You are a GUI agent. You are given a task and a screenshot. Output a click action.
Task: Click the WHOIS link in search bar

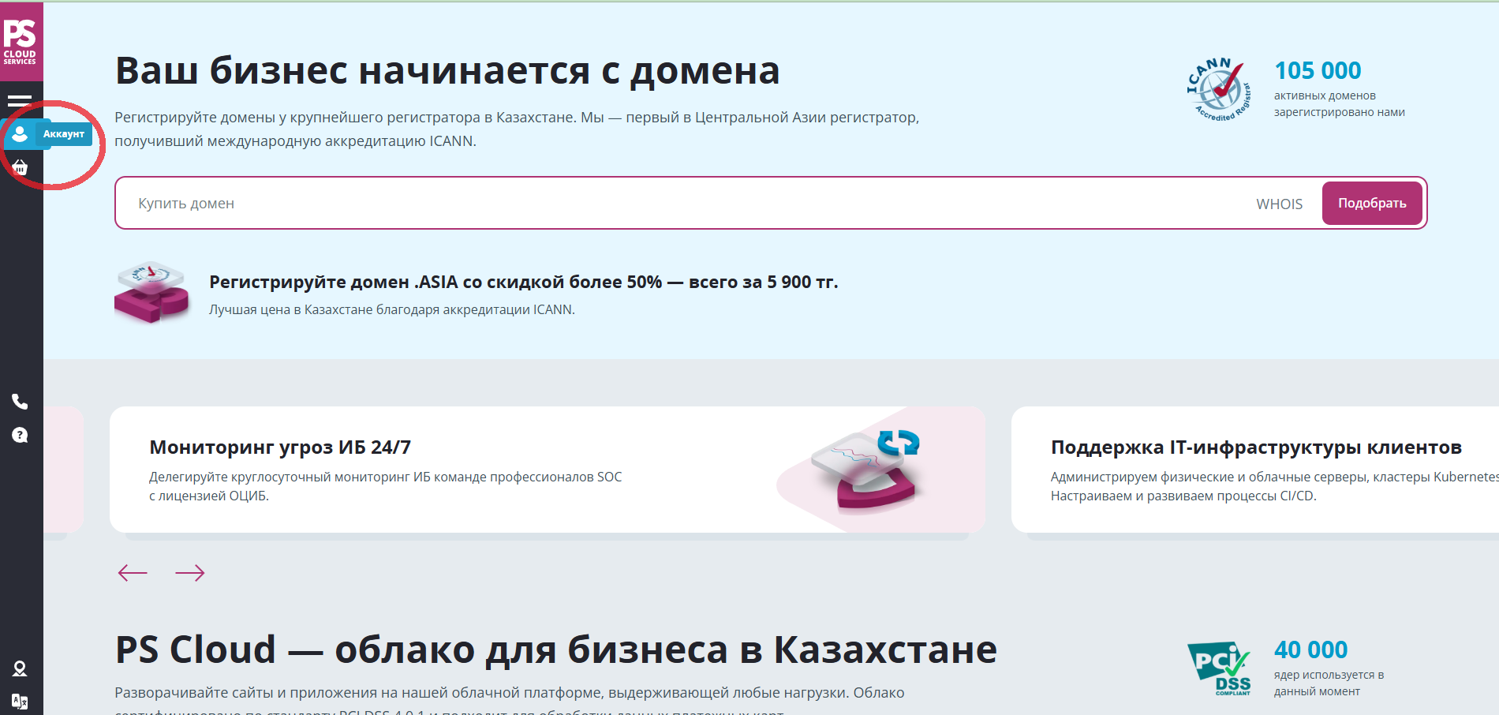[1279, 204]
